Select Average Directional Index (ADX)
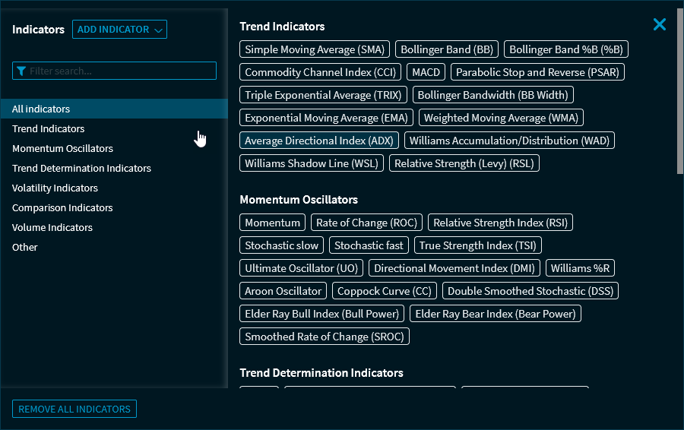This screenshot has width=684, height=430. pyautogui.click(x=318, y=141)
